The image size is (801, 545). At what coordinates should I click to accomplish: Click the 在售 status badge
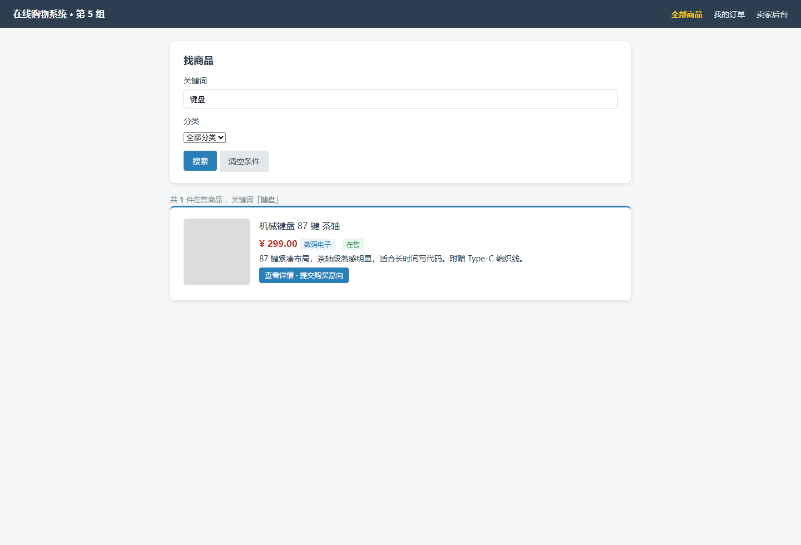pyautogui.click(x=353, y=244)
